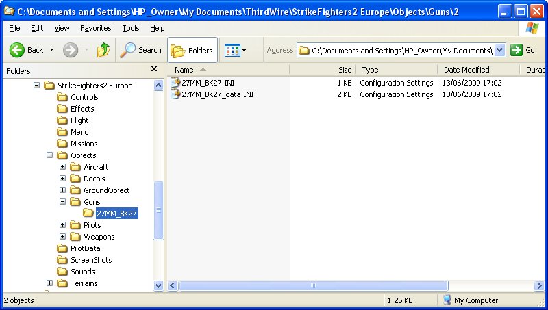Select the Flight folder icon

point(62,120)
